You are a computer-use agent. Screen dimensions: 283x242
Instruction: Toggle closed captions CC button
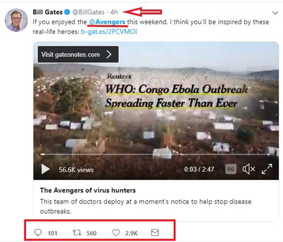[231, 169]
